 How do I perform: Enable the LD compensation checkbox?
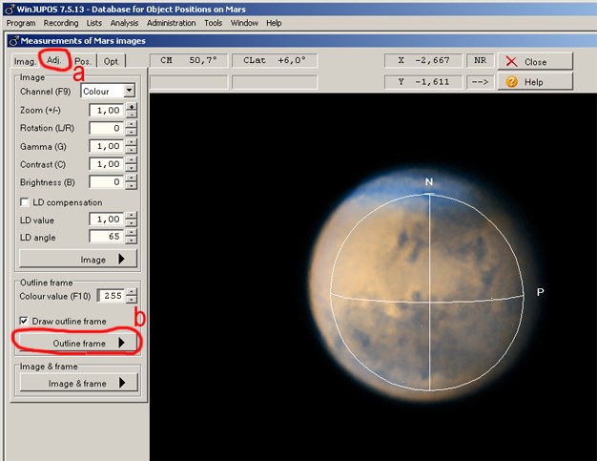(26, 202)
